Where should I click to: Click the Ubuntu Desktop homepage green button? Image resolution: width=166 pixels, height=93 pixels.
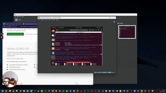[x=15, y=34]
